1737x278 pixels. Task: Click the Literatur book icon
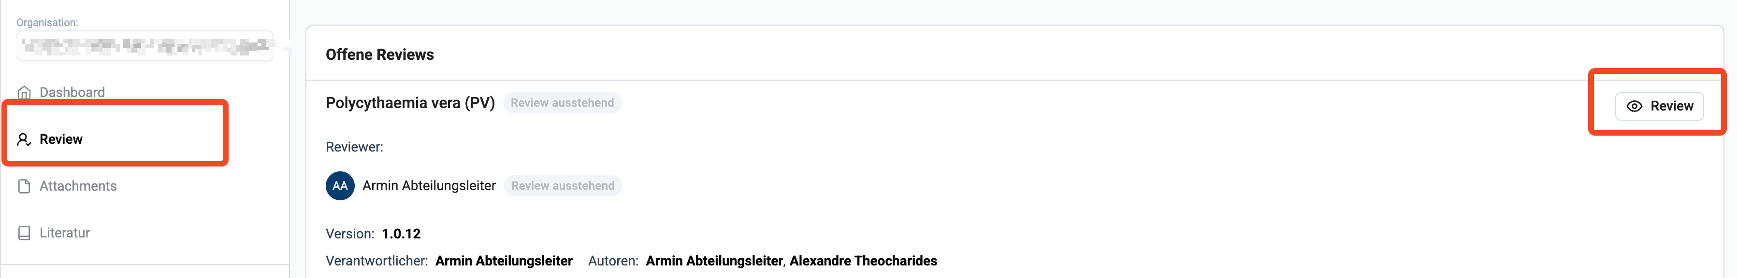[24, 233]
